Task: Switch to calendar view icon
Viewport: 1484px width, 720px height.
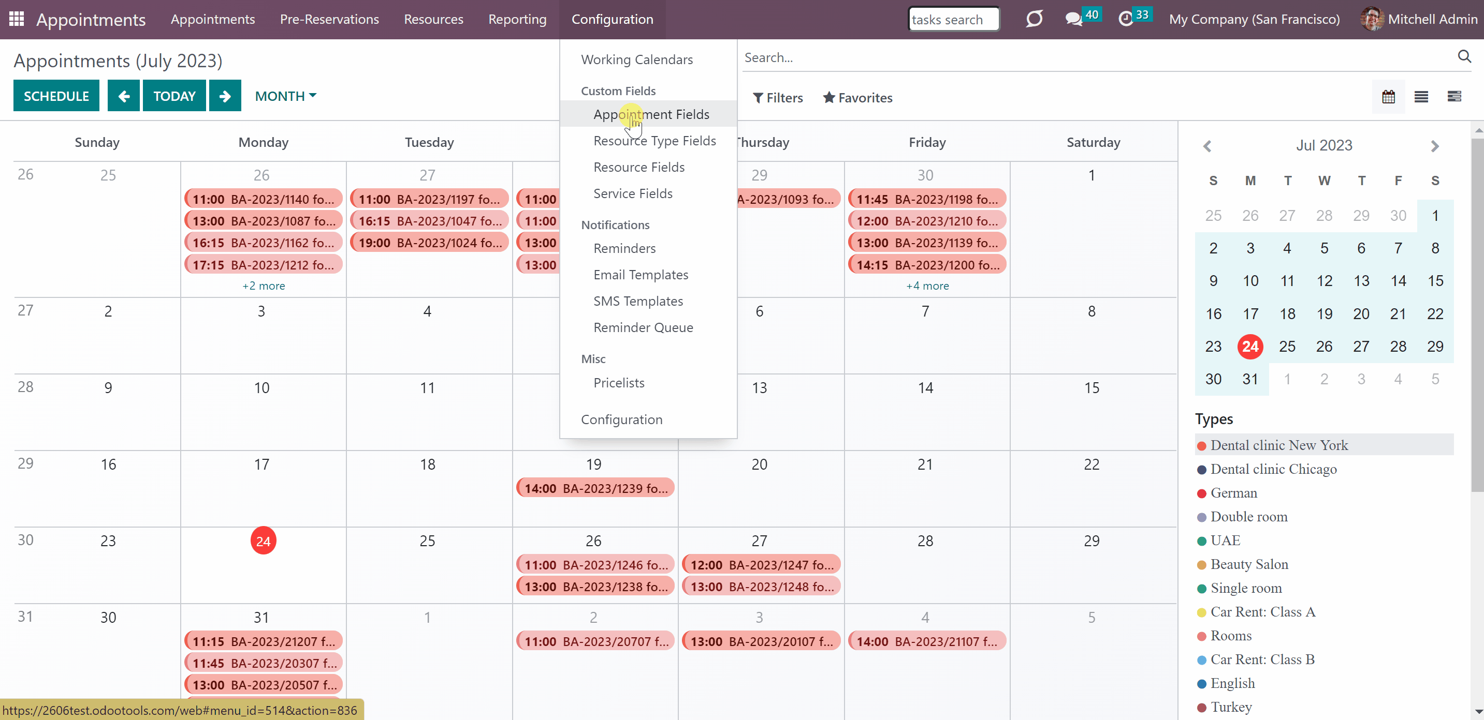Action: pyautogui.click(x=1388, y=97)
